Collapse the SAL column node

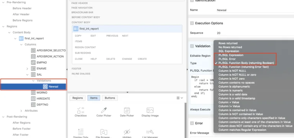(x=27, y=74)
